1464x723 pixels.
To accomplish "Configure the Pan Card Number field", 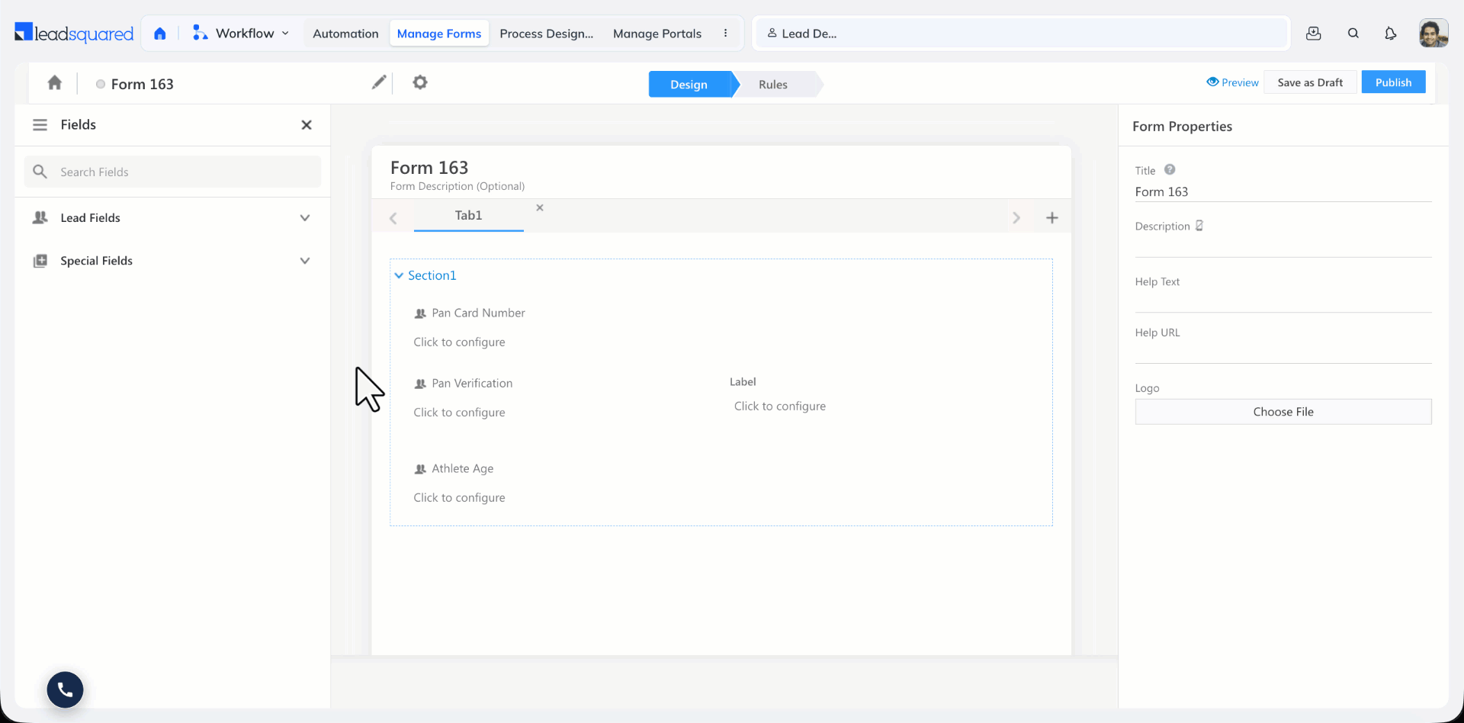I will [459, 342].
